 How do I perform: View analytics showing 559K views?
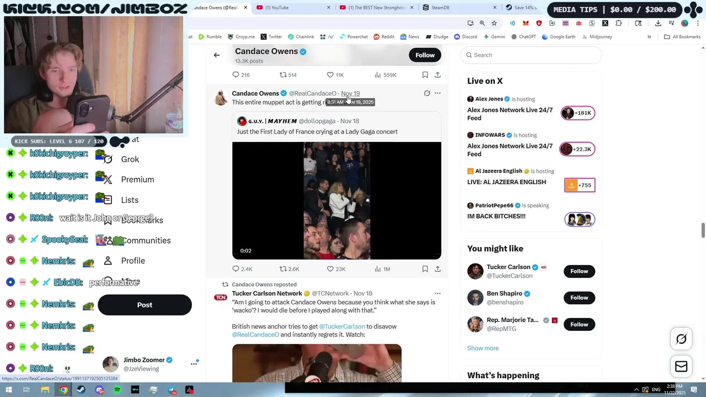(385, 75)
